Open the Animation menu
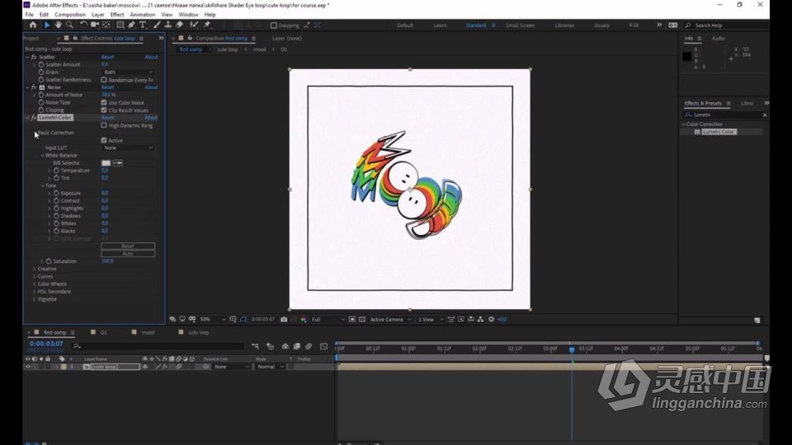Screen dimensions: 792x445 coord(143,15)
